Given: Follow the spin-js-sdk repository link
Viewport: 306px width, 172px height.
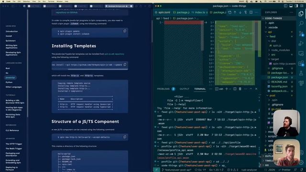Looking at the screenshot, I should [114, 54].
